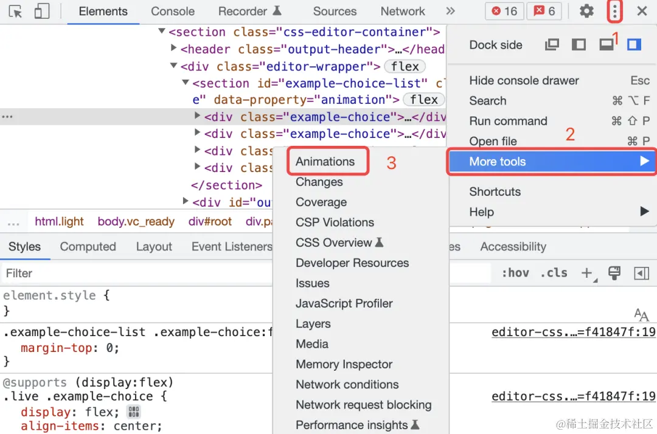Collapse the example-choice-list section node

coord(185,82)
